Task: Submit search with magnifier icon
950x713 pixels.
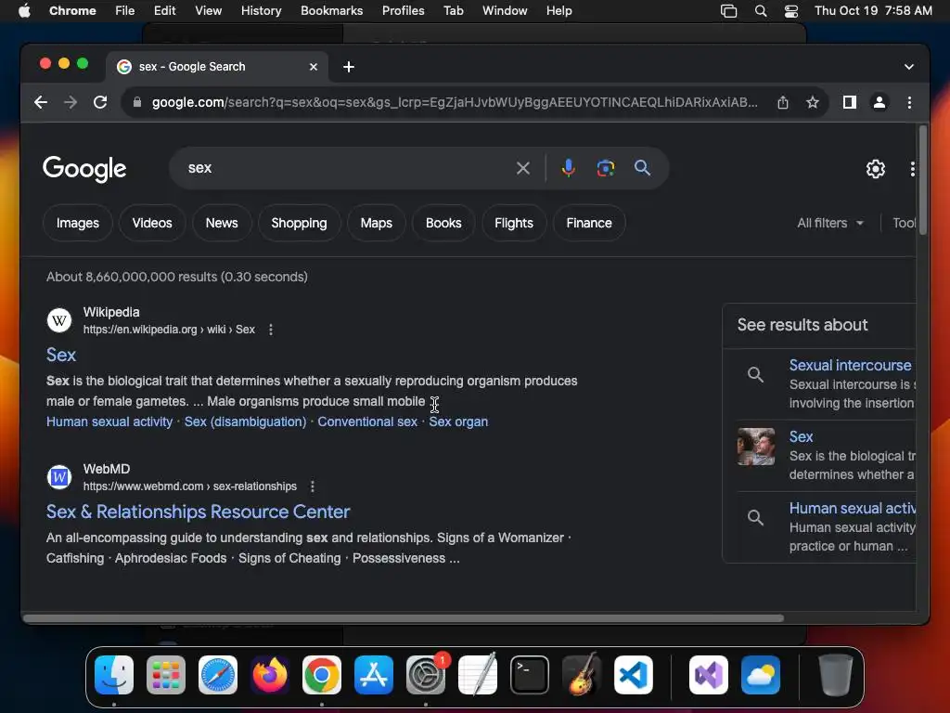Action: click(642, 168)
